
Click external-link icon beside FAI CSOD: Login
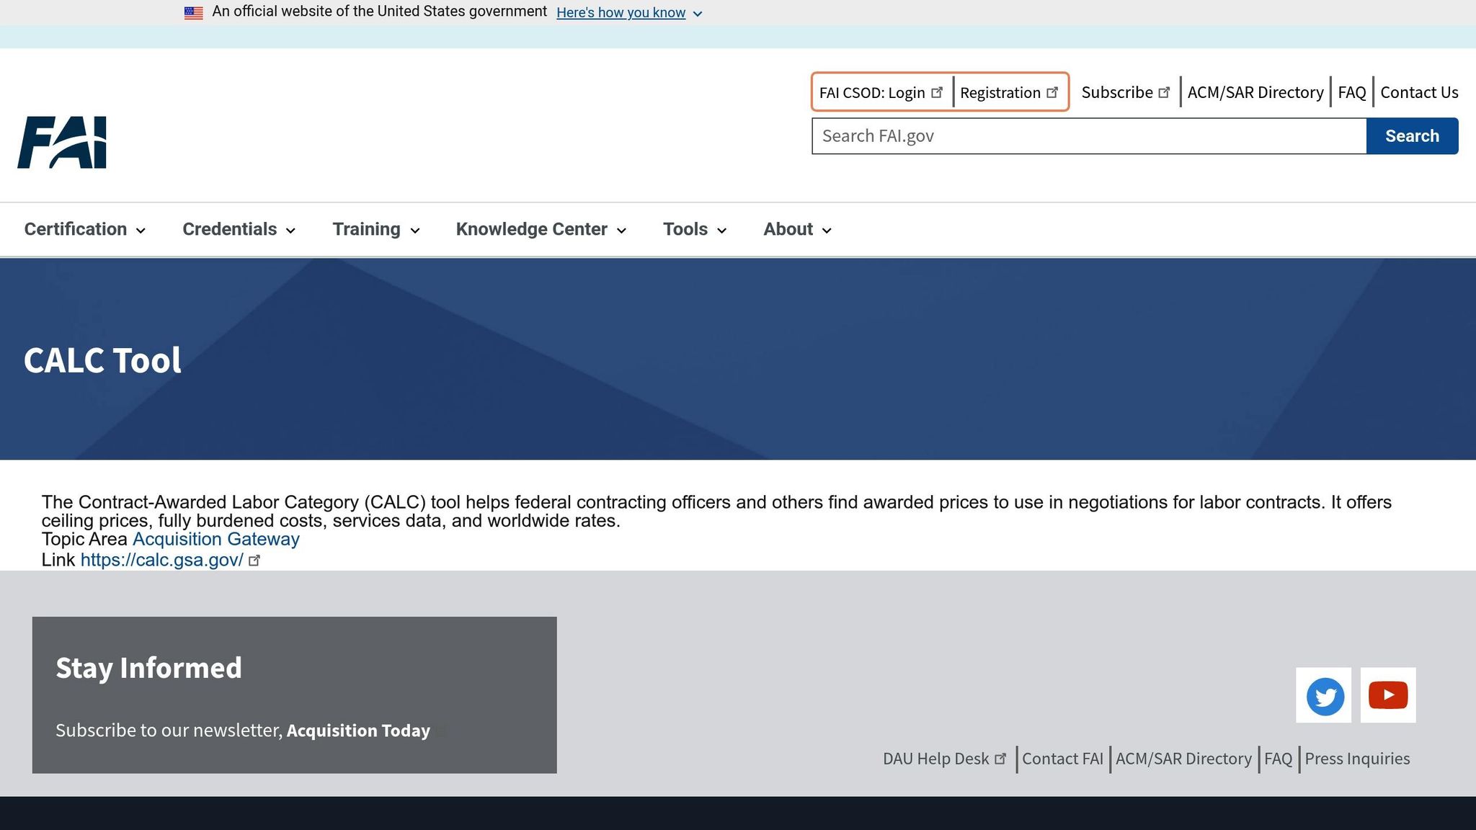click(x=937, y=92)
